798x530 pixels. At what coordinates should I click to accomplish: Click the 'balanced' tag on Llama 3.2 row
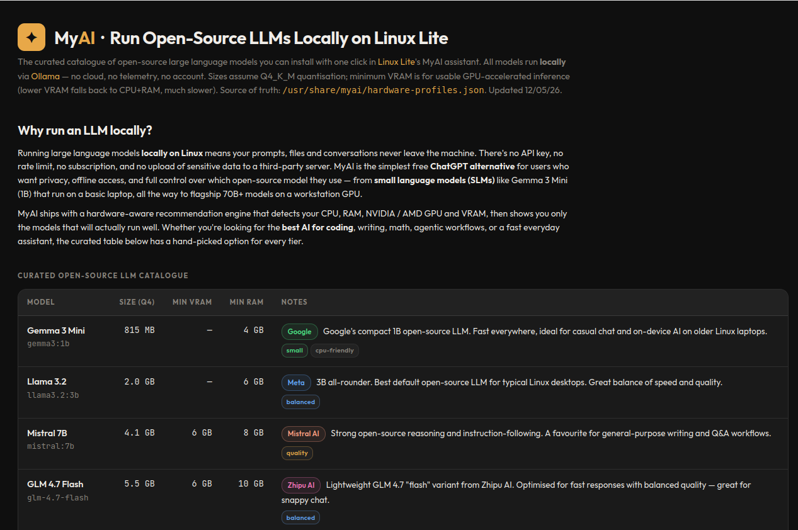(x=300, y=402)
